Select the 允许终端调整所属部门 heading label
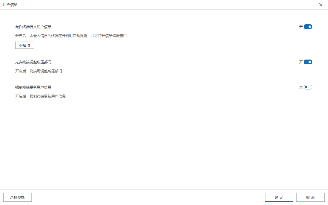 pos(33,62)
